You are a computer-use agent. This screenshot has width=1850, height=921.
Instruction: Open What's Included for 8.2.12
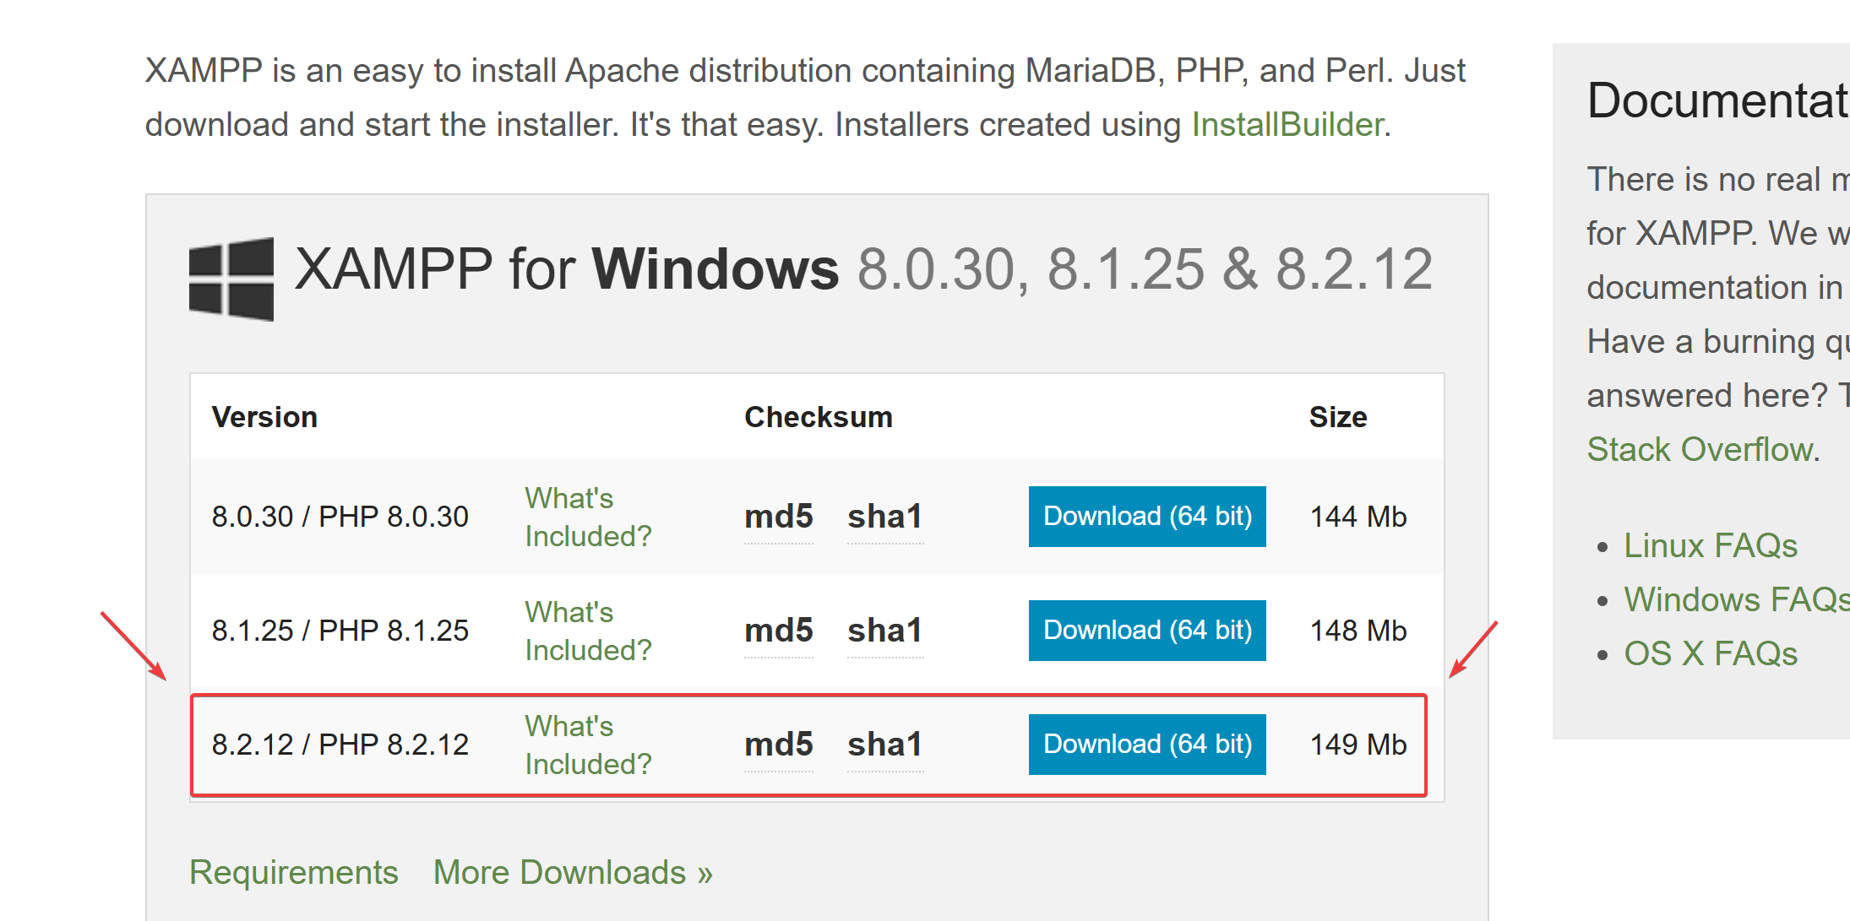click(x=587, y=745)
